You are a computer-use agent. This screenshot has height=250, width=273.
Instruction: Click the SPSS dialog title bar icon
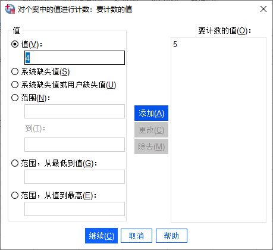click(x=10, y=9)
